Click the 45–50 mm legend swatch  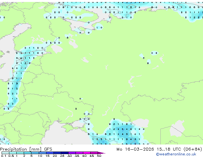(x=94, y=153)
